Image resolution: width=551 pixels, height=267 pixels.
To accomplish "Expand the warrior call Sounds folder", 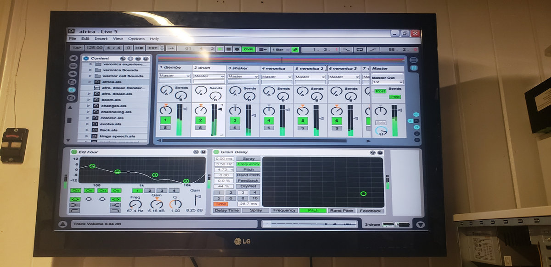I will pyautogui.click(x=90, y=76).
